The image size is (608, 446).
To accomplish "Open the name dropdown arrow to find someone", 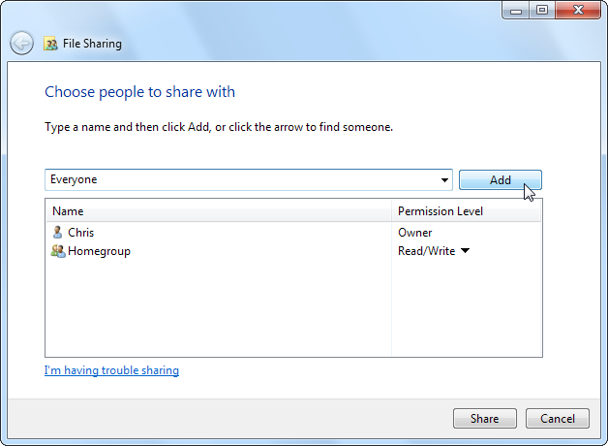I will [x=444, y=180].
